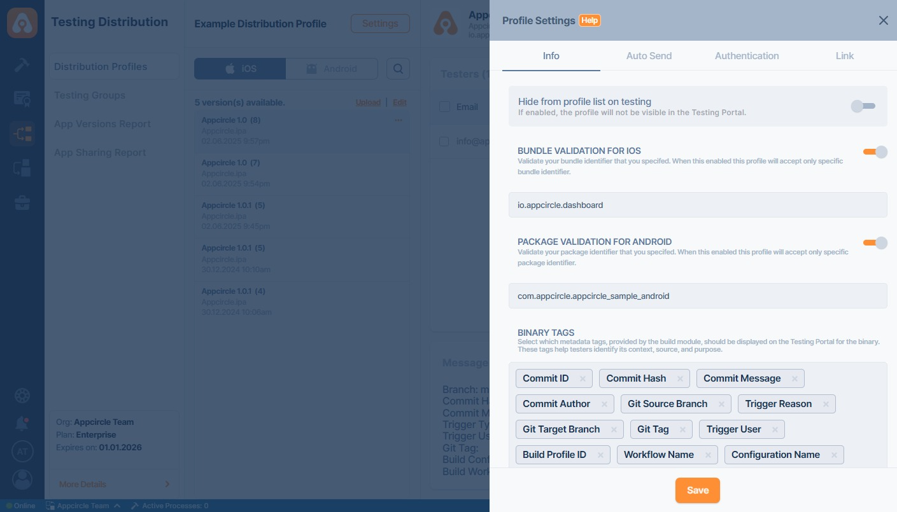Toggle Hide from profile list switch
897x512 pixels.
click(x=863, y=106)
